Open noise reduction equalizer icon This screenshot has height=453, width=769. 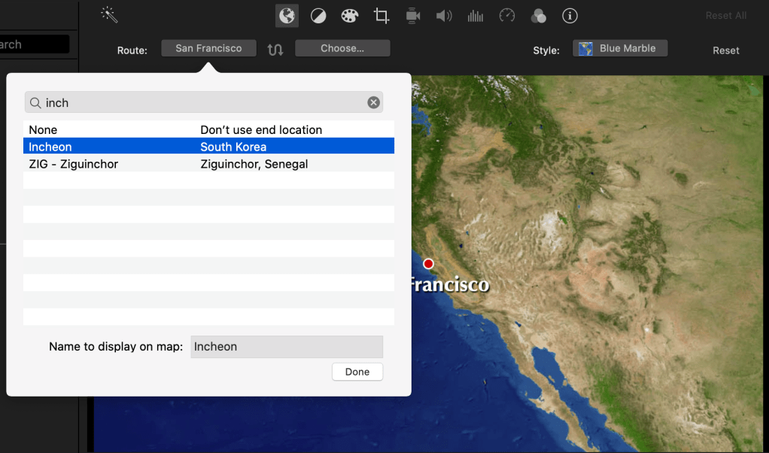coord(476,16)
